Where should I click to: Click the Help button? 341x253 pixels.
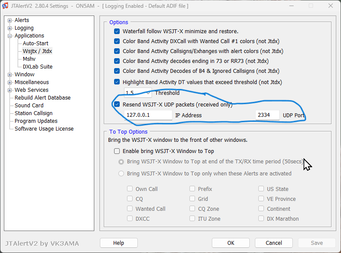coord(119,243)
